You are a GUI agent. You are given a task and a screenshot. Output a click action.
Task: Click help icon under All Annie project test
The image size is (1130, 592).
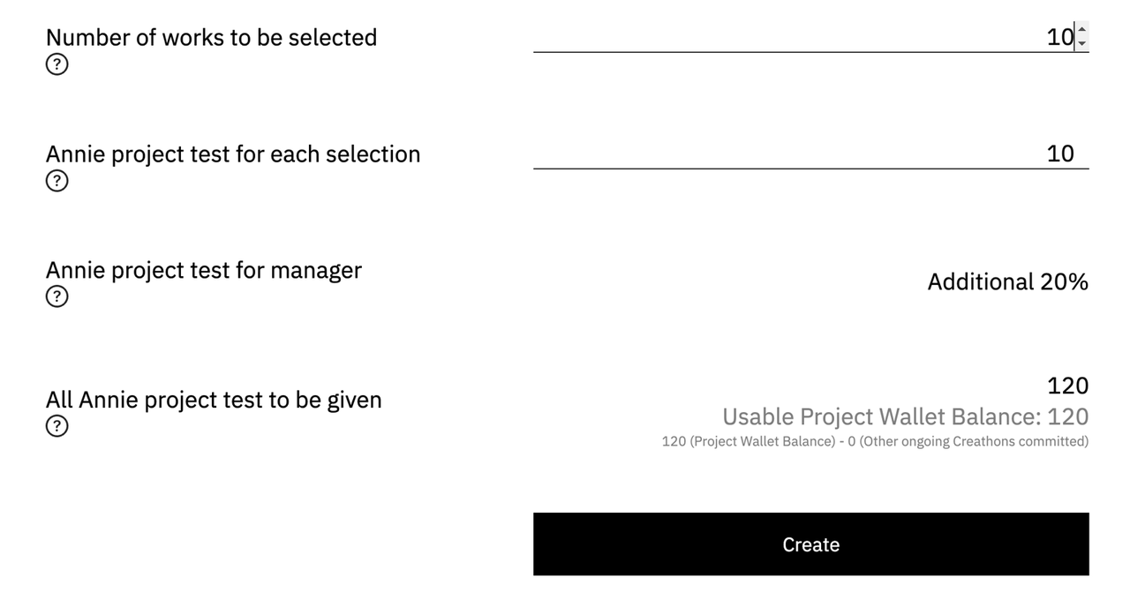coord(56,426)
